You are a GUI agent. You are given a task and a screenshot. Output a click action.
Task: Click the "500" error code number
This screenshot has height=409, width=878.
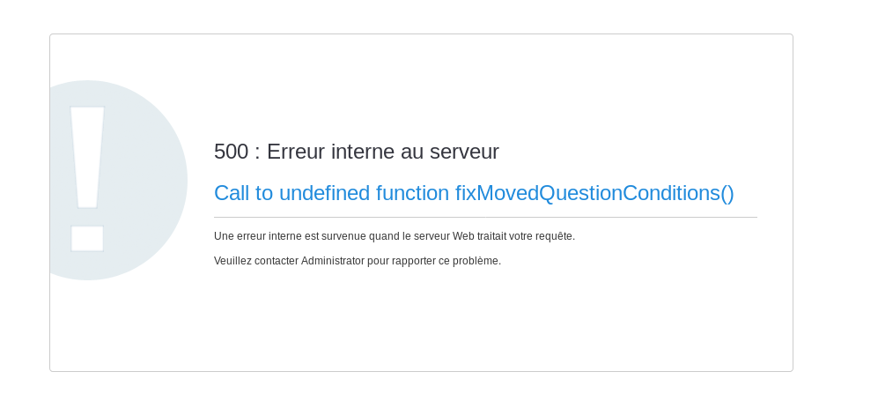231,152
